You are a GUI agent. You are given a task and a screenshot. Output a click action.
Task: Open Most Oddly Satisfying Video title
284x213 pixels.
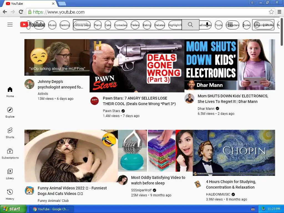point(158,180)
